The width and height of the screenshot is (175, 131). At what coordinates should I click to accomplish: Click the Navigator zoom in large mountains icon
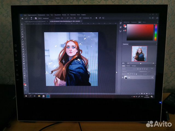point(153,63)
